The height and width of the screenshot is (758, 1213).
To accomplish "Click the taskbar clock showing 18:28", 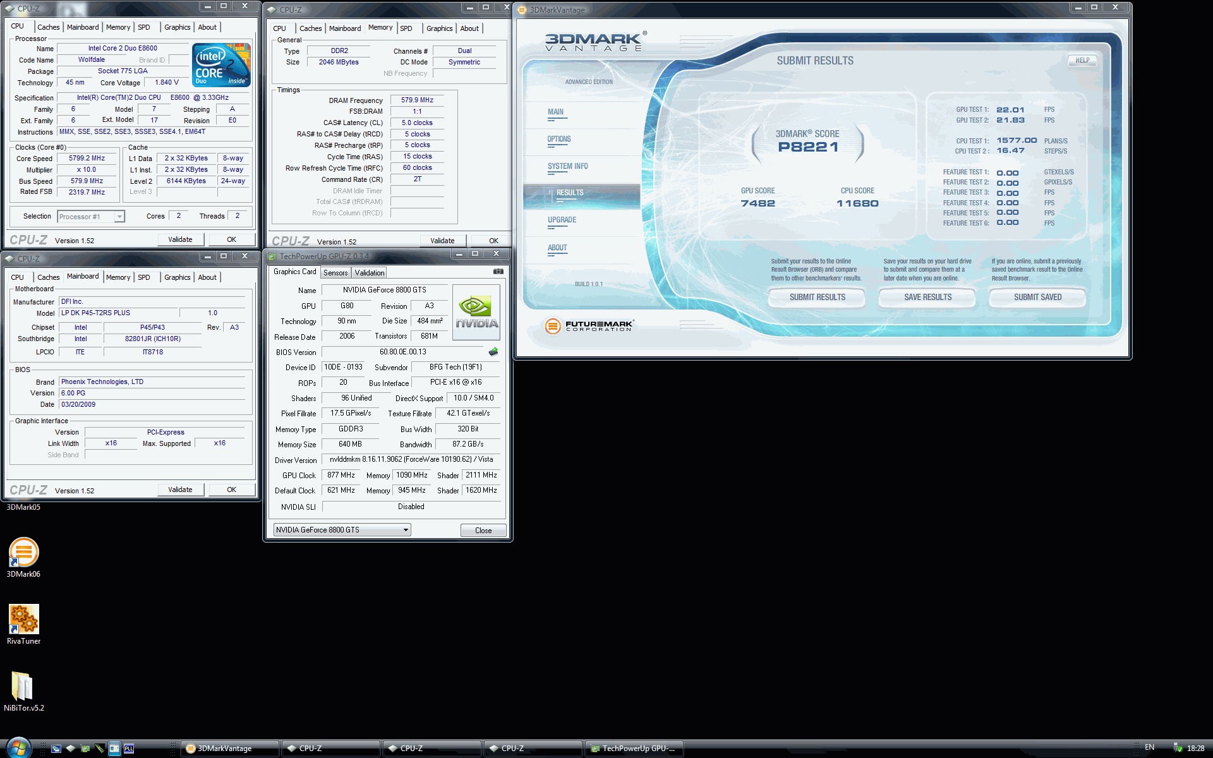I will tap(1195, 749).
